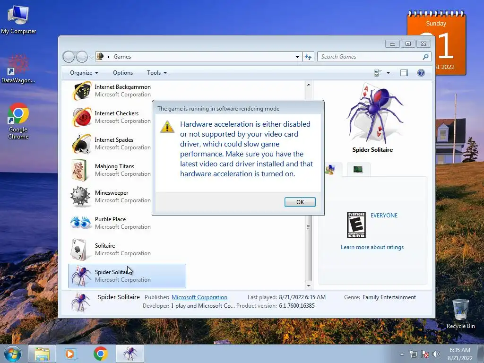Viewport: 484px width, 363px height.
Task: Open Windows Explorer from taskbar
Action: pyautogui.click(x=42, y=354)
